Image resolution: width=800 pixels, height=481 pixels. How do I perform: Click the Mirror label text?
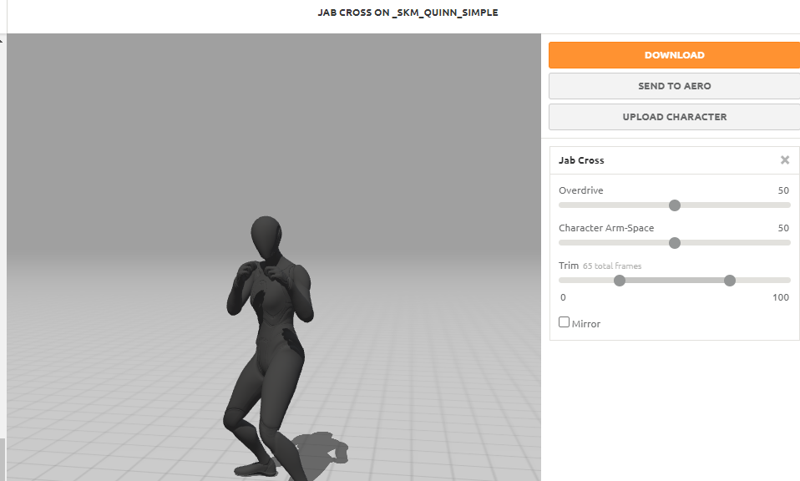coord(586,324)
